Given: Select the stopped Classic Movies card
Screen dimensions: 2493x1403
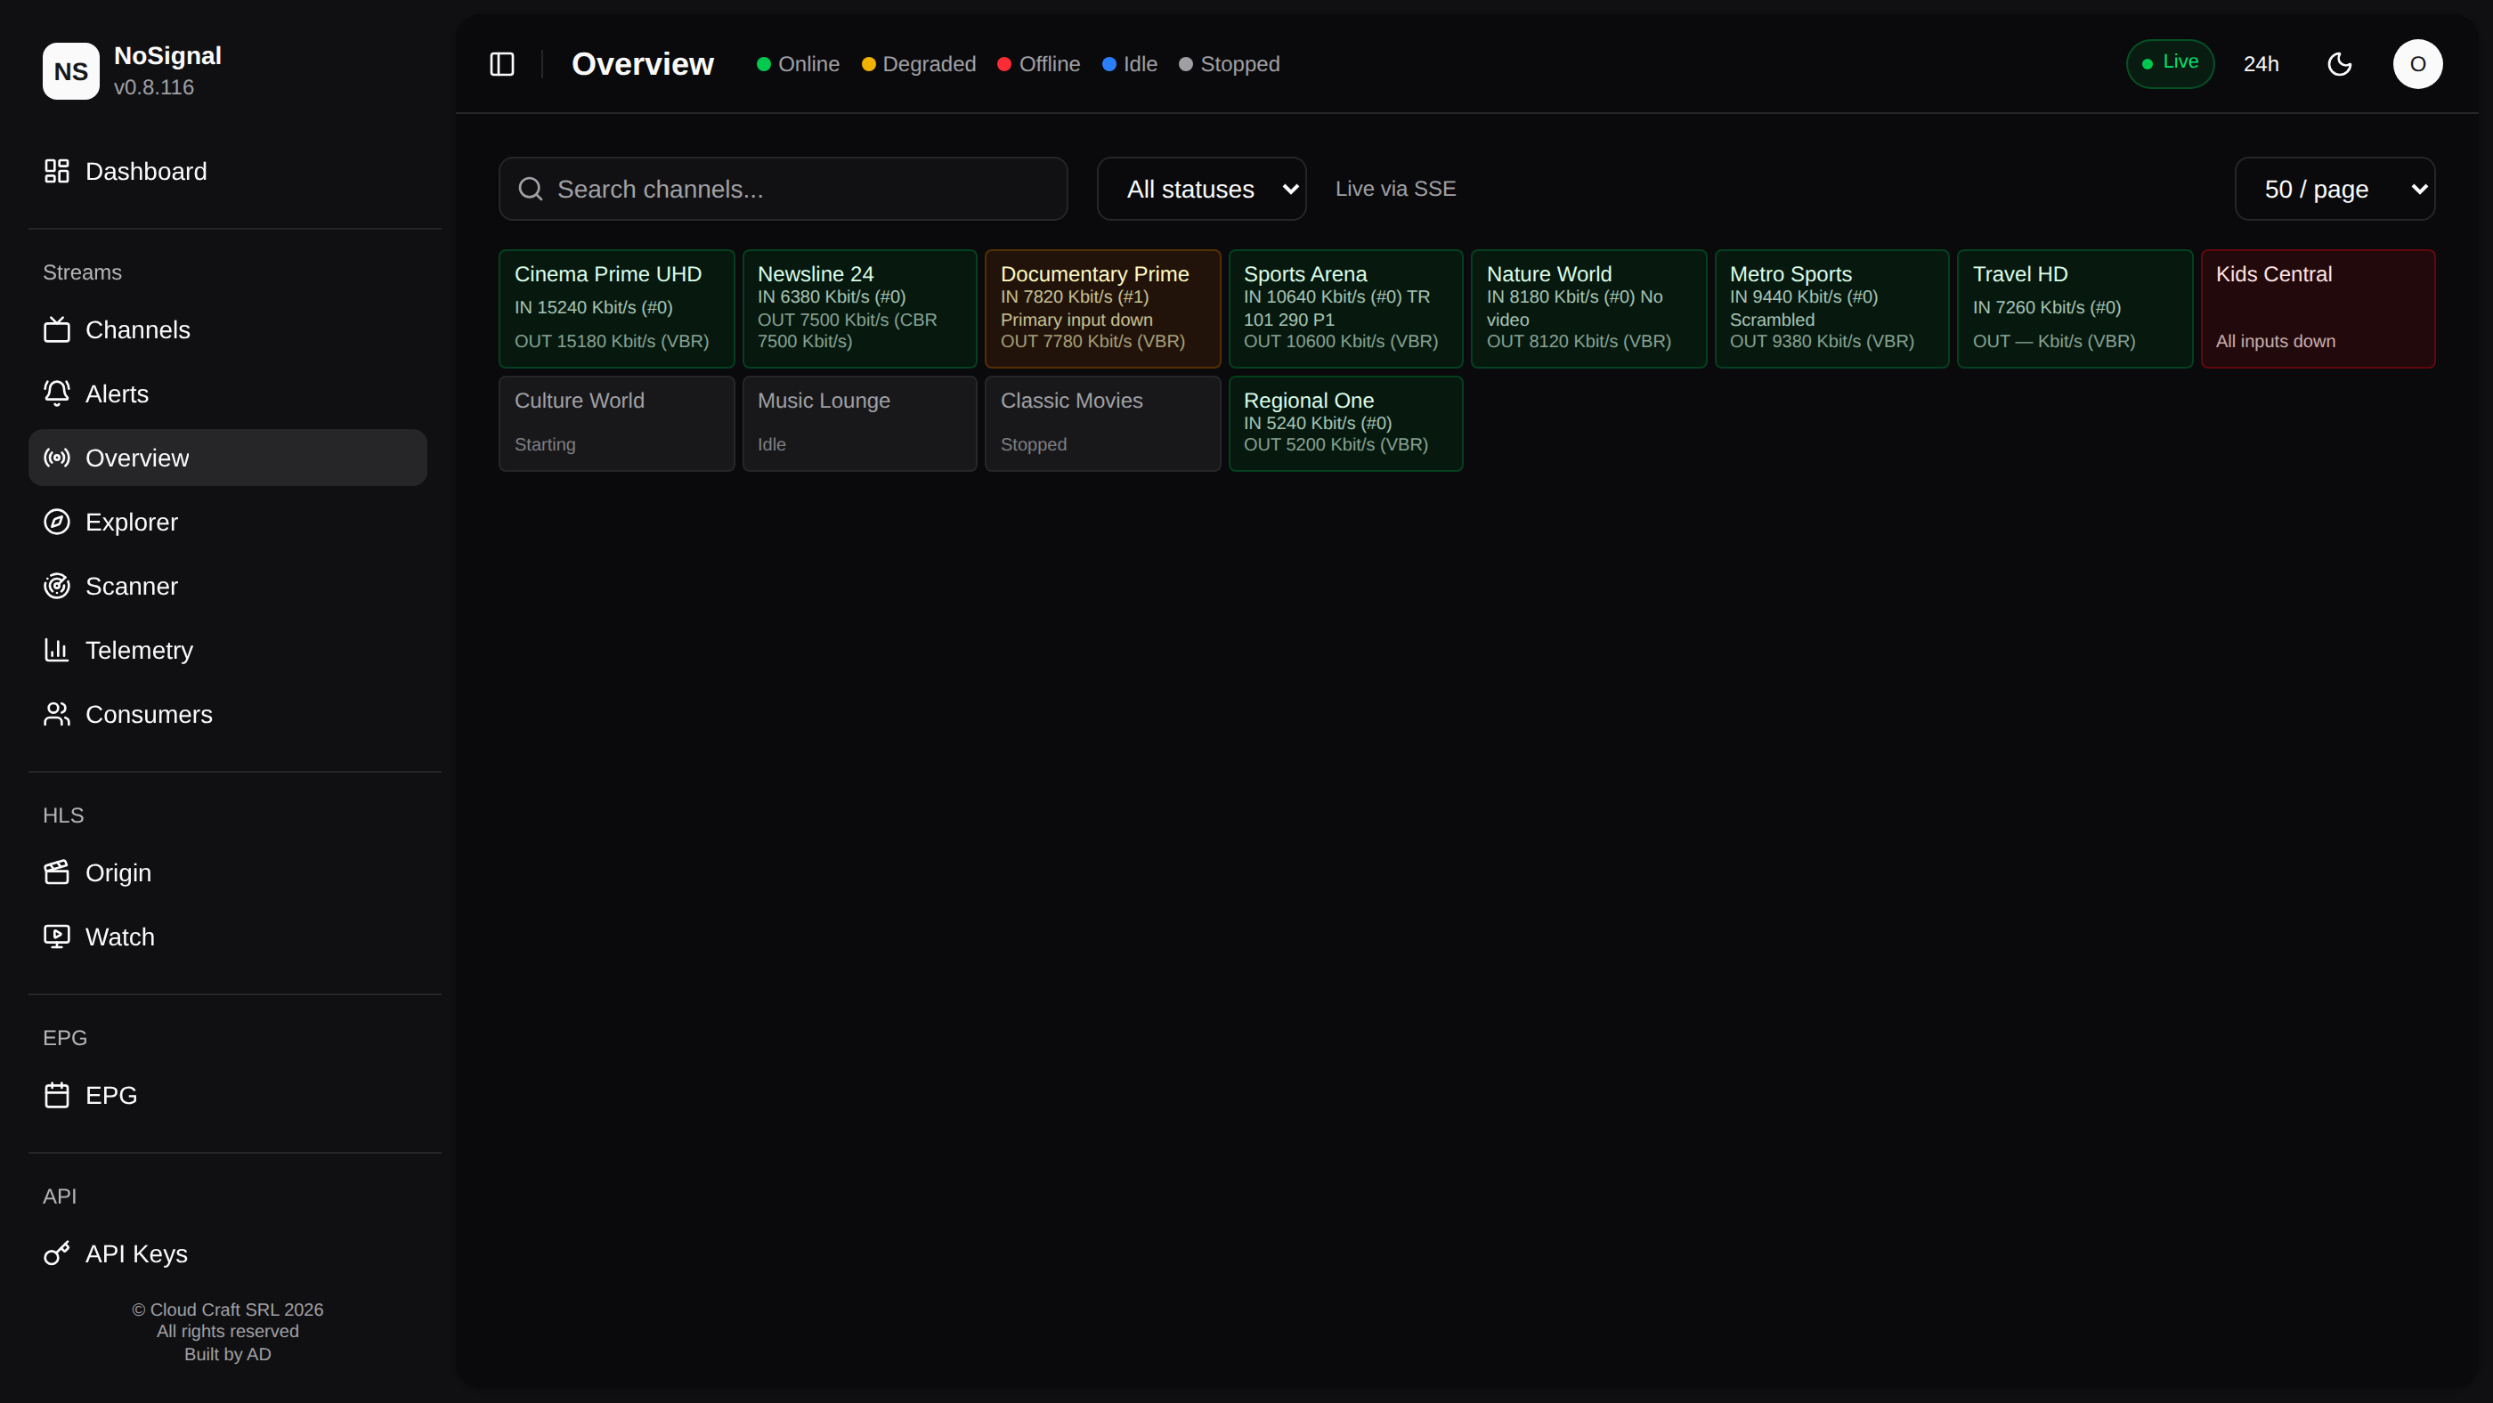Looking at the screenshot, I should click(1102, 424).
